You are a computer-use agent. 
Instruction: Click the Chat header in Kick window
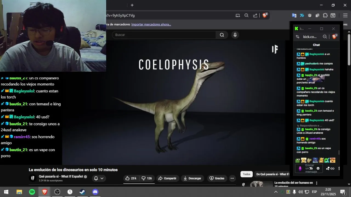(x=316, y=45)
